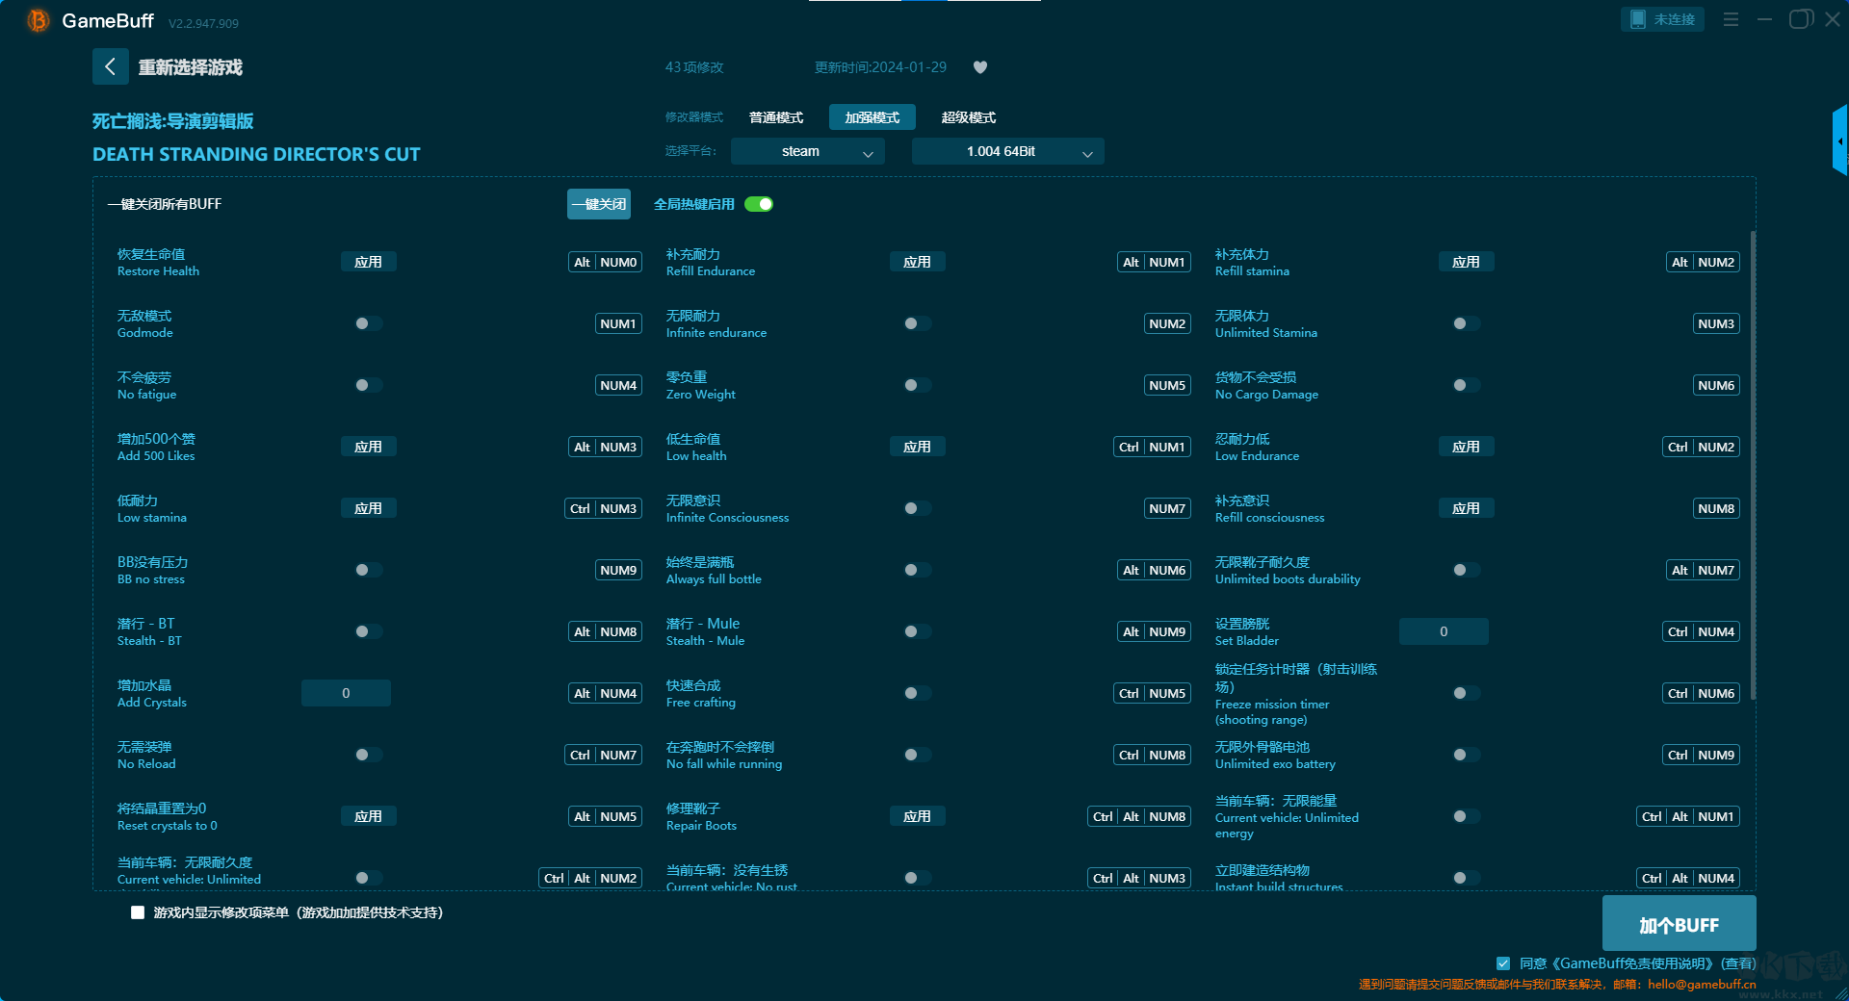Click the cheat list vertical scrollbar
The image size is (1849, 1001).
point(1753,464)
